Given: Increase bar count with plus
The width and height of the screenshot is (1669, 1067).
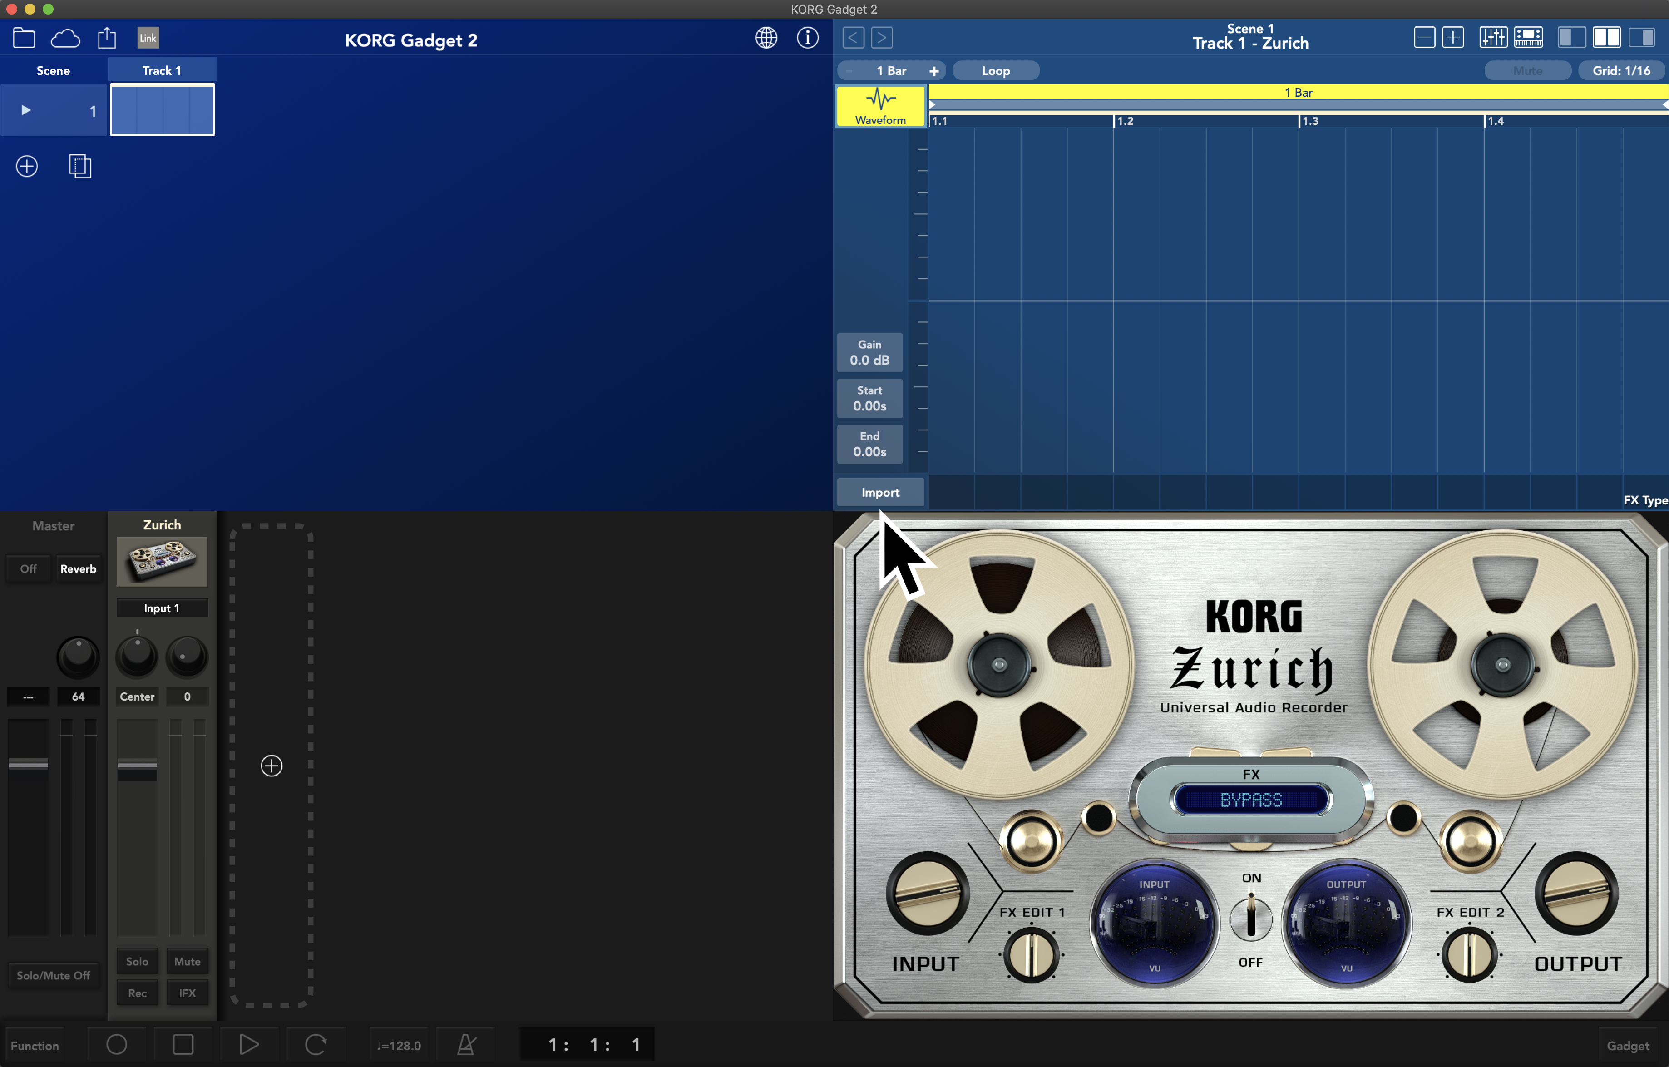Looking at the screenshot, I should tap(933, 71).
